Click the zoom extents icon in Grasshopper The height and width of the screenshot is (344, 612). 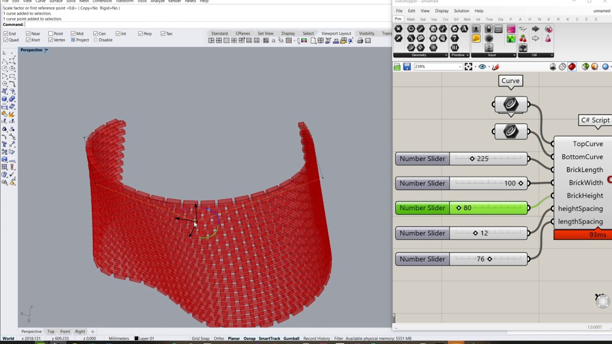click(469, 67)
